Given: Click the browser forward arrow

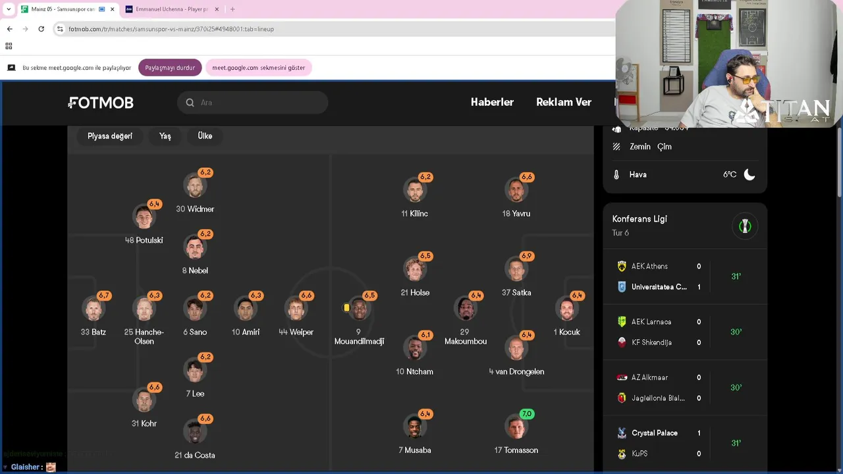Looking at the screenshot, I should 25,29.
